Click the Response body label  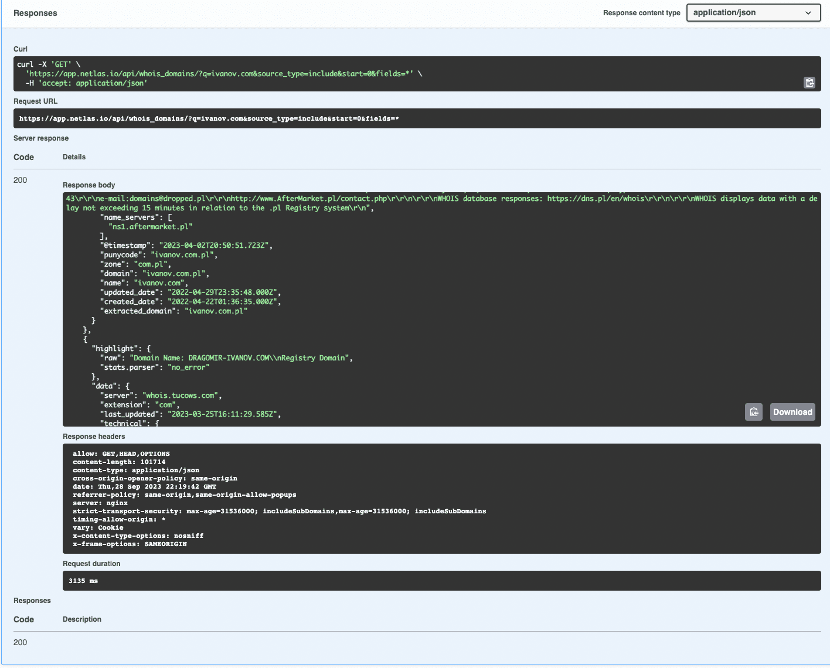pos(89,185)
